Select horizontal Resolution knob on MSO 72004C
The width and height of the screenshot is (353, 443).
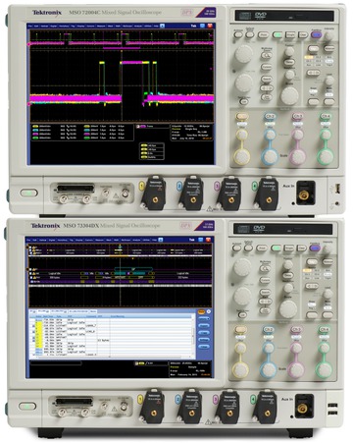point(289,75)
